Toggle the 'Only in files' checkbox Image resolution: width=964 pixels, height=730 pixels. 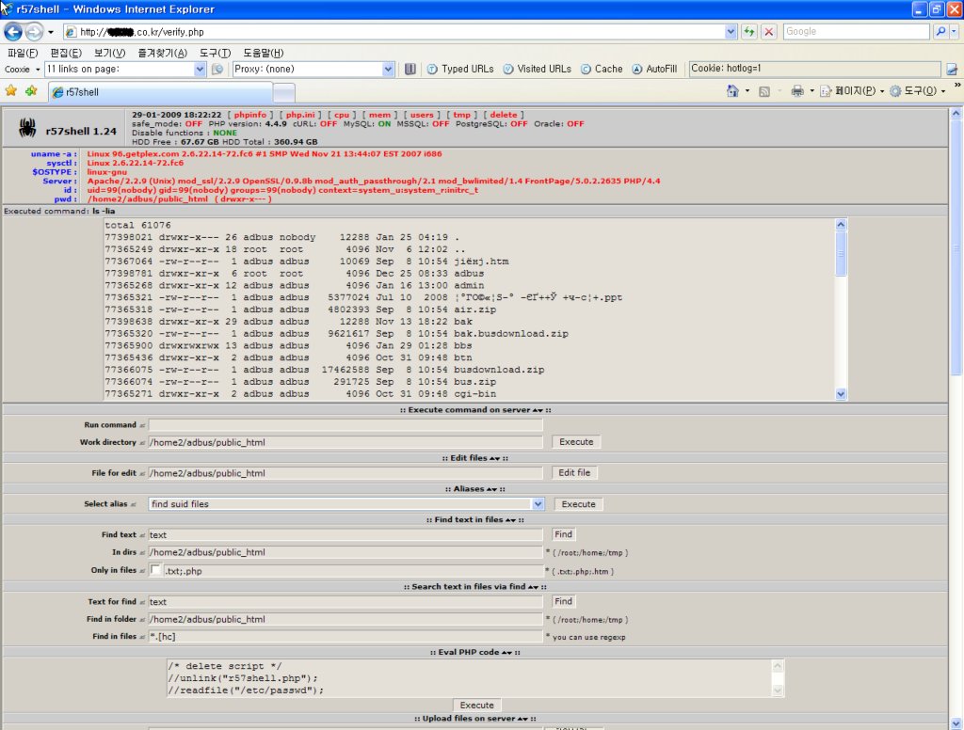(156, 570)
